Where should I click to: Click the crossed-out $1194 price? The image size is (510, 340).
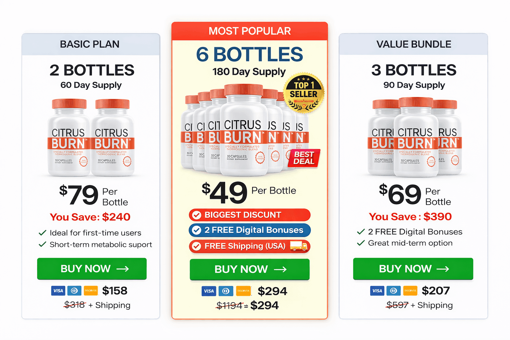[228, 305]
